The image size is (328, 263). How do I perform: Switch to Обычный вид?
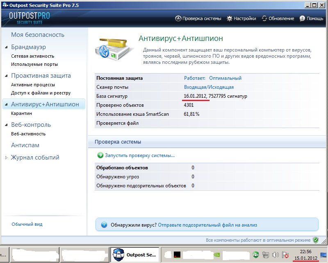(x=27, y=224)
